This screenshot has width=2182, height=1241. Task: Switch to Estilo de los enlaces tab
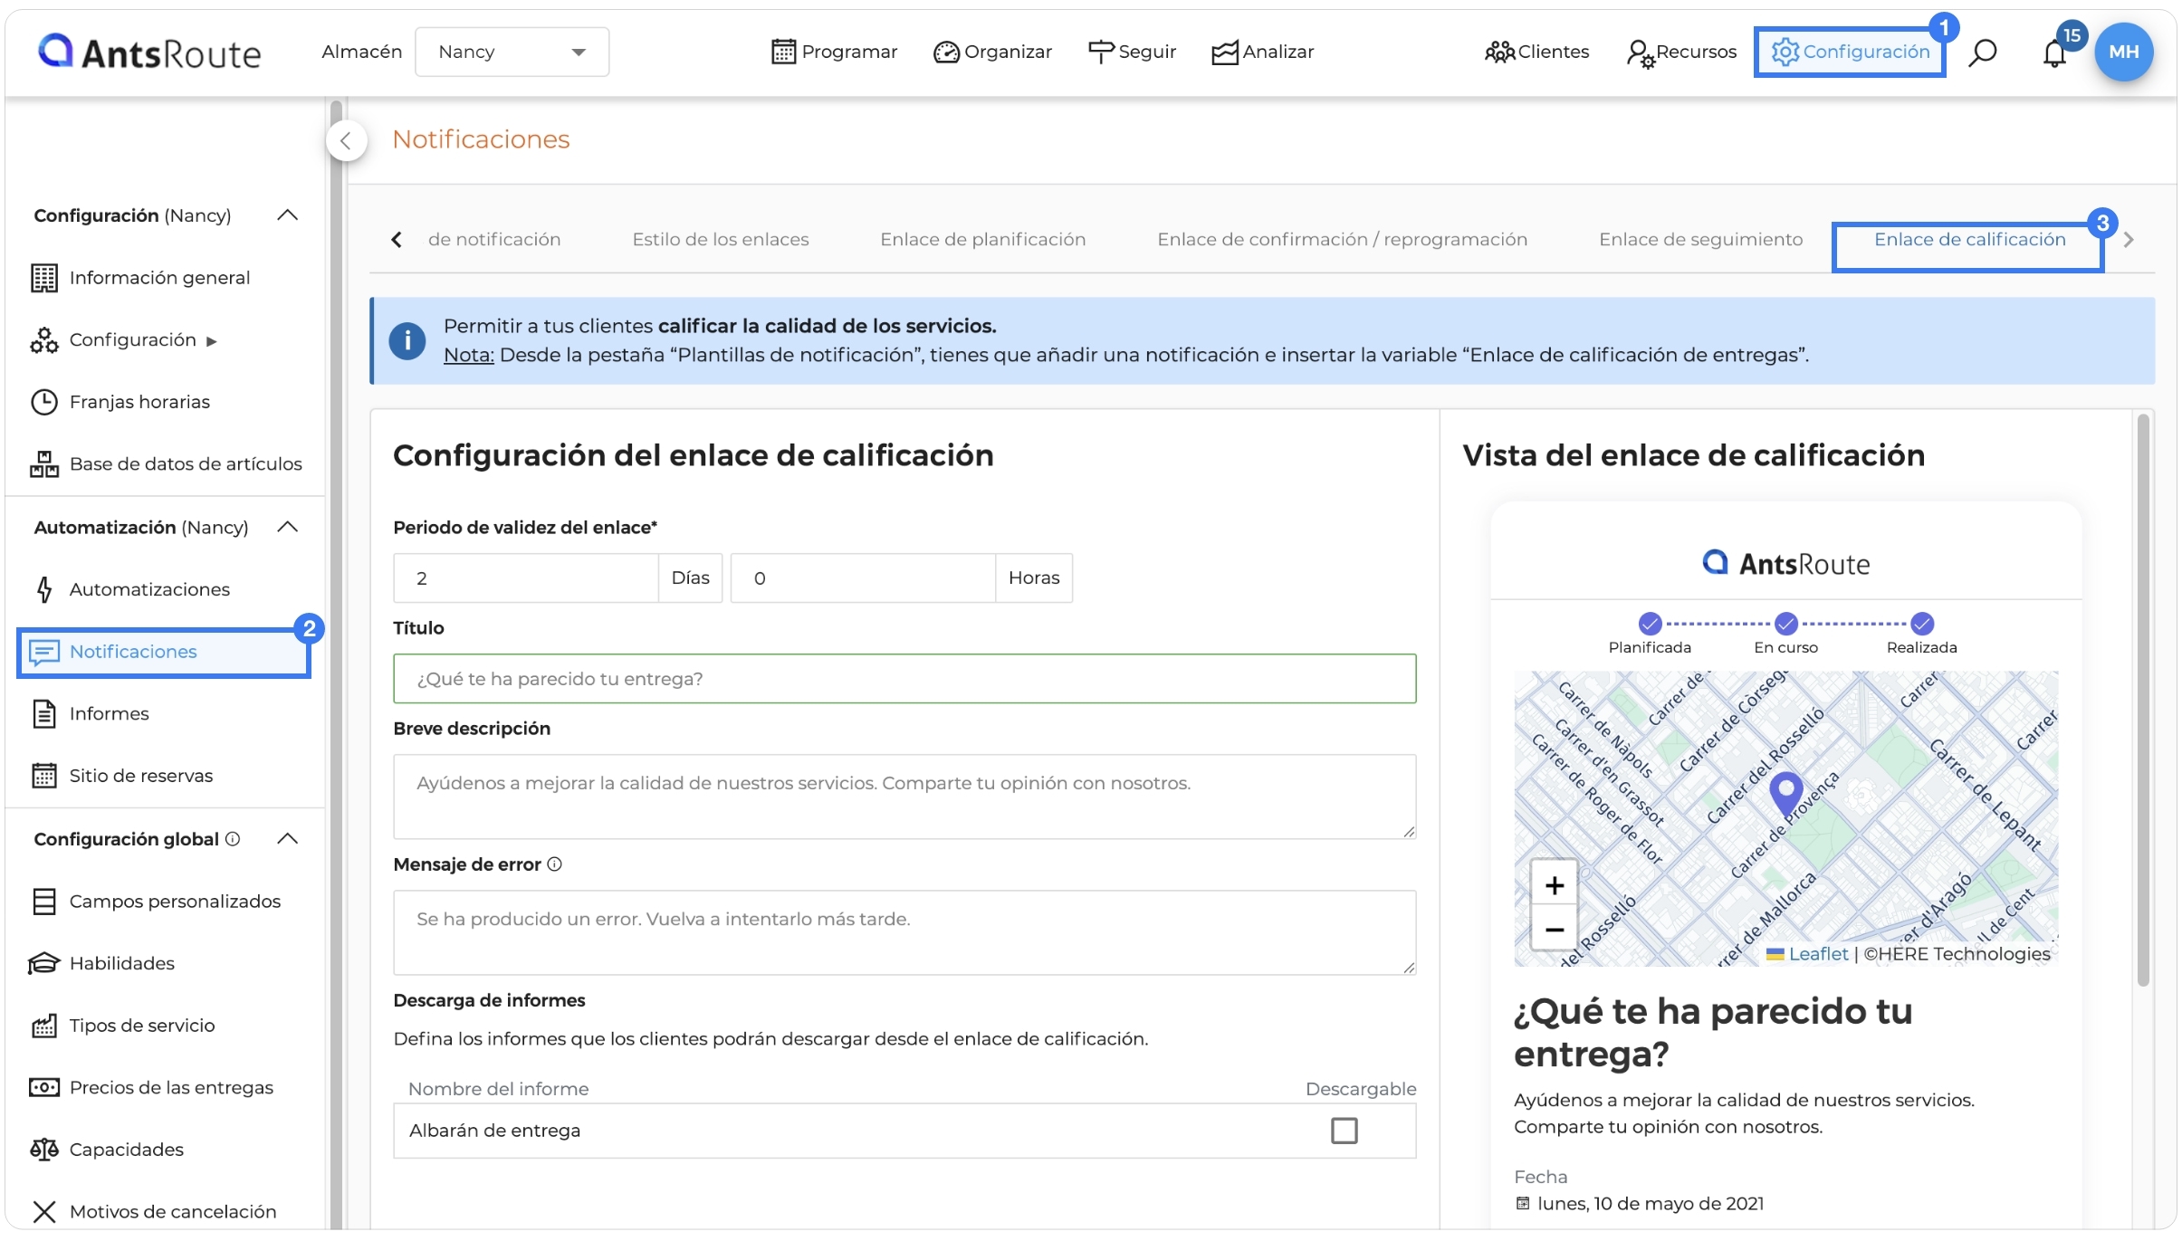click(721, 239)
